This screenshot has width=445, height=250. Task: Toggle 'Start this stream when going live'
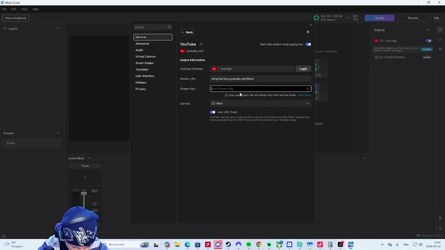pos(308,44)
